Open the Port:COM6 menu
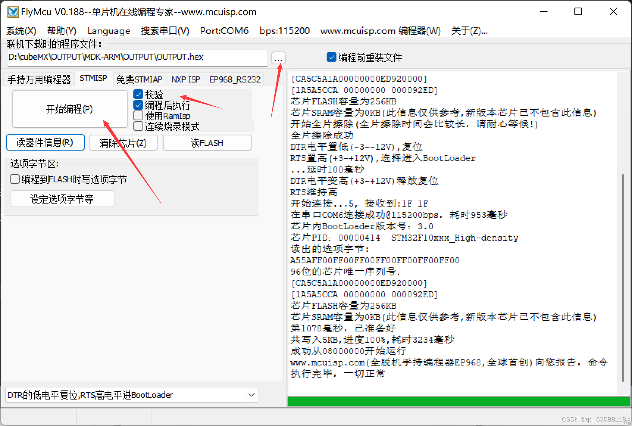The width and height of the screenshot is (632, 426). (224, 31)
